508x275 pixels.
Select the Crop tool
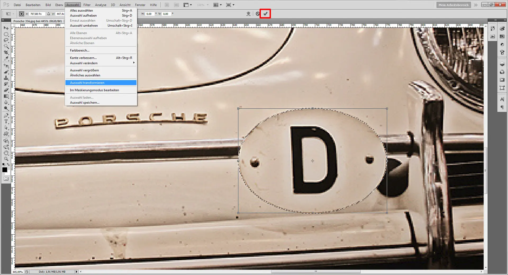point(6,52)
